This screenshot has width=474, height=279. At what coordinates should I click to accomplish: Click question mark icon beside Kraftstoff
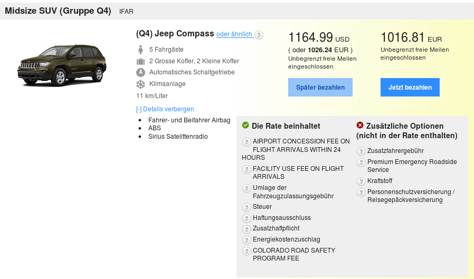click(361, 181)
